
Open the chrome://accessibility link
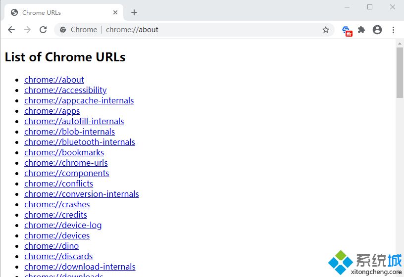click(65, 90)
